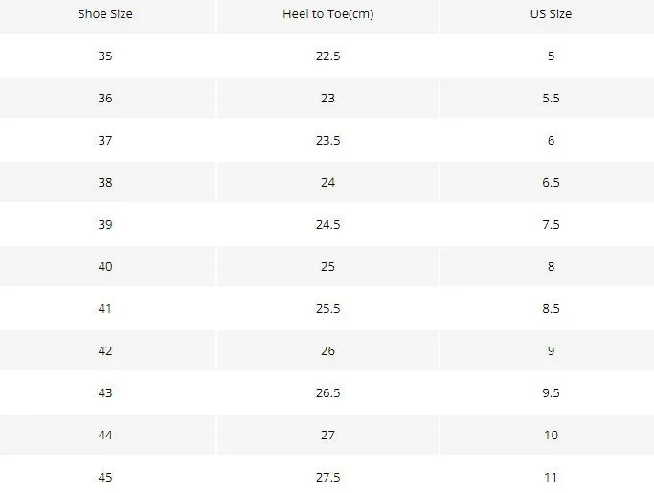Click shoe size 42 cell
654x493 pixels.
point(105,350)
